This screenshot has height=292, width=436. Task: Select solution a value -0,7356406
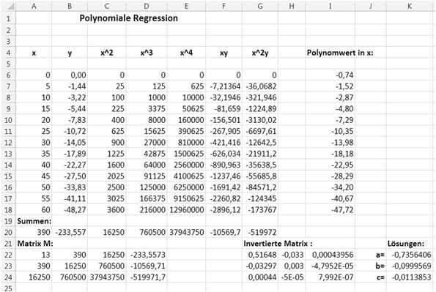[410, 255]
